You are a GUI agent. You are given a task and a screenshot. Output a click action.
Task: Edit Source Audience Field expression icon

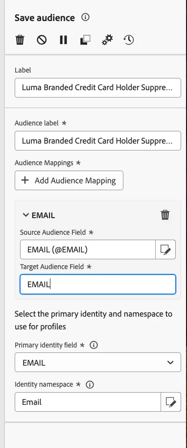pyautogui.click(x=165, y=249)
